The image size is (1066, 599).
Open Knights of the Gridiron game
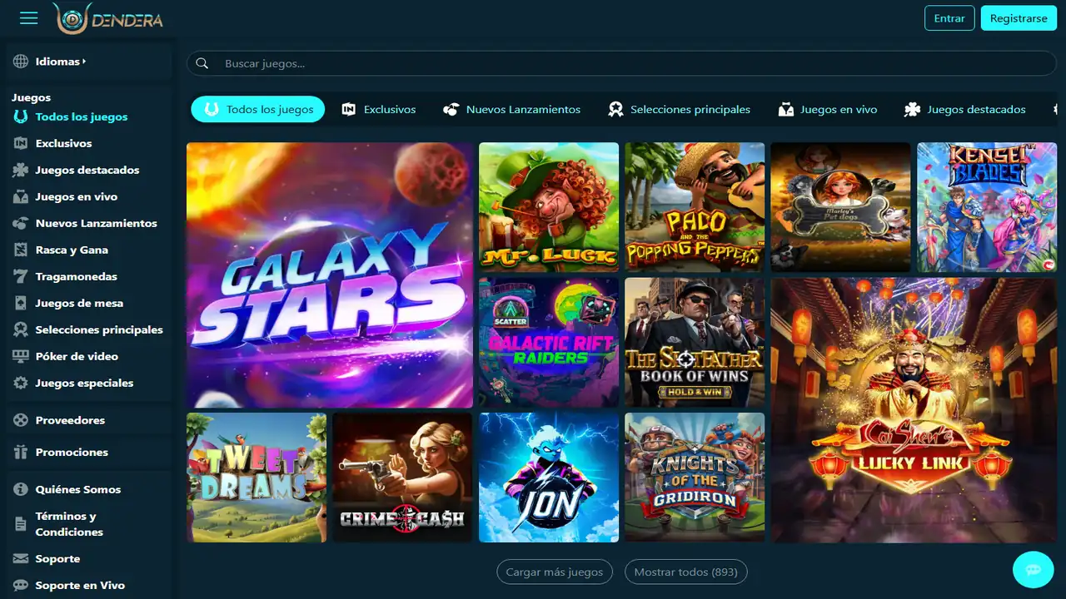[695, 478]
